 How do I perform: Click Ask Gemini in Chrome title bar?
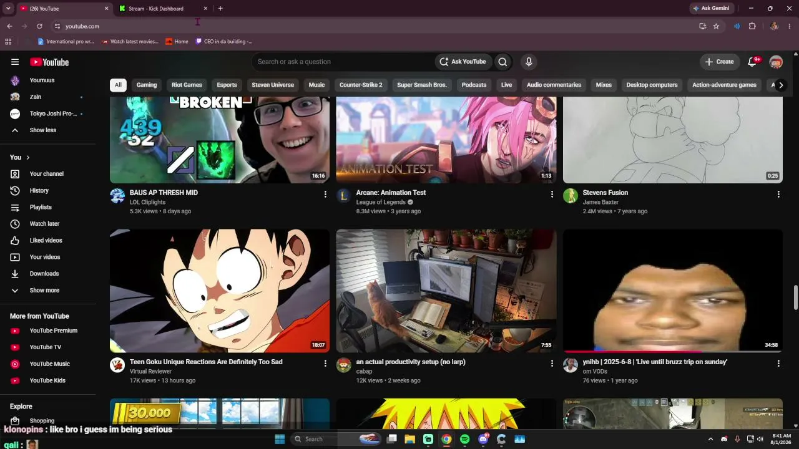711,9
